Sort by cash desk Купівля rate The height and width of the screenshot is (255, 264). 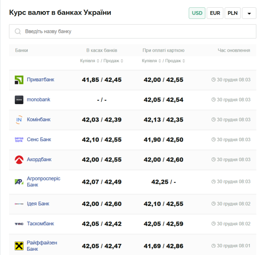[89, 61]
